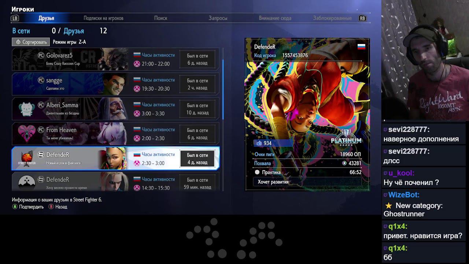Click the Был в сети 10 д. назад status
Screen dimensions: 469x264
coord(197,109)
